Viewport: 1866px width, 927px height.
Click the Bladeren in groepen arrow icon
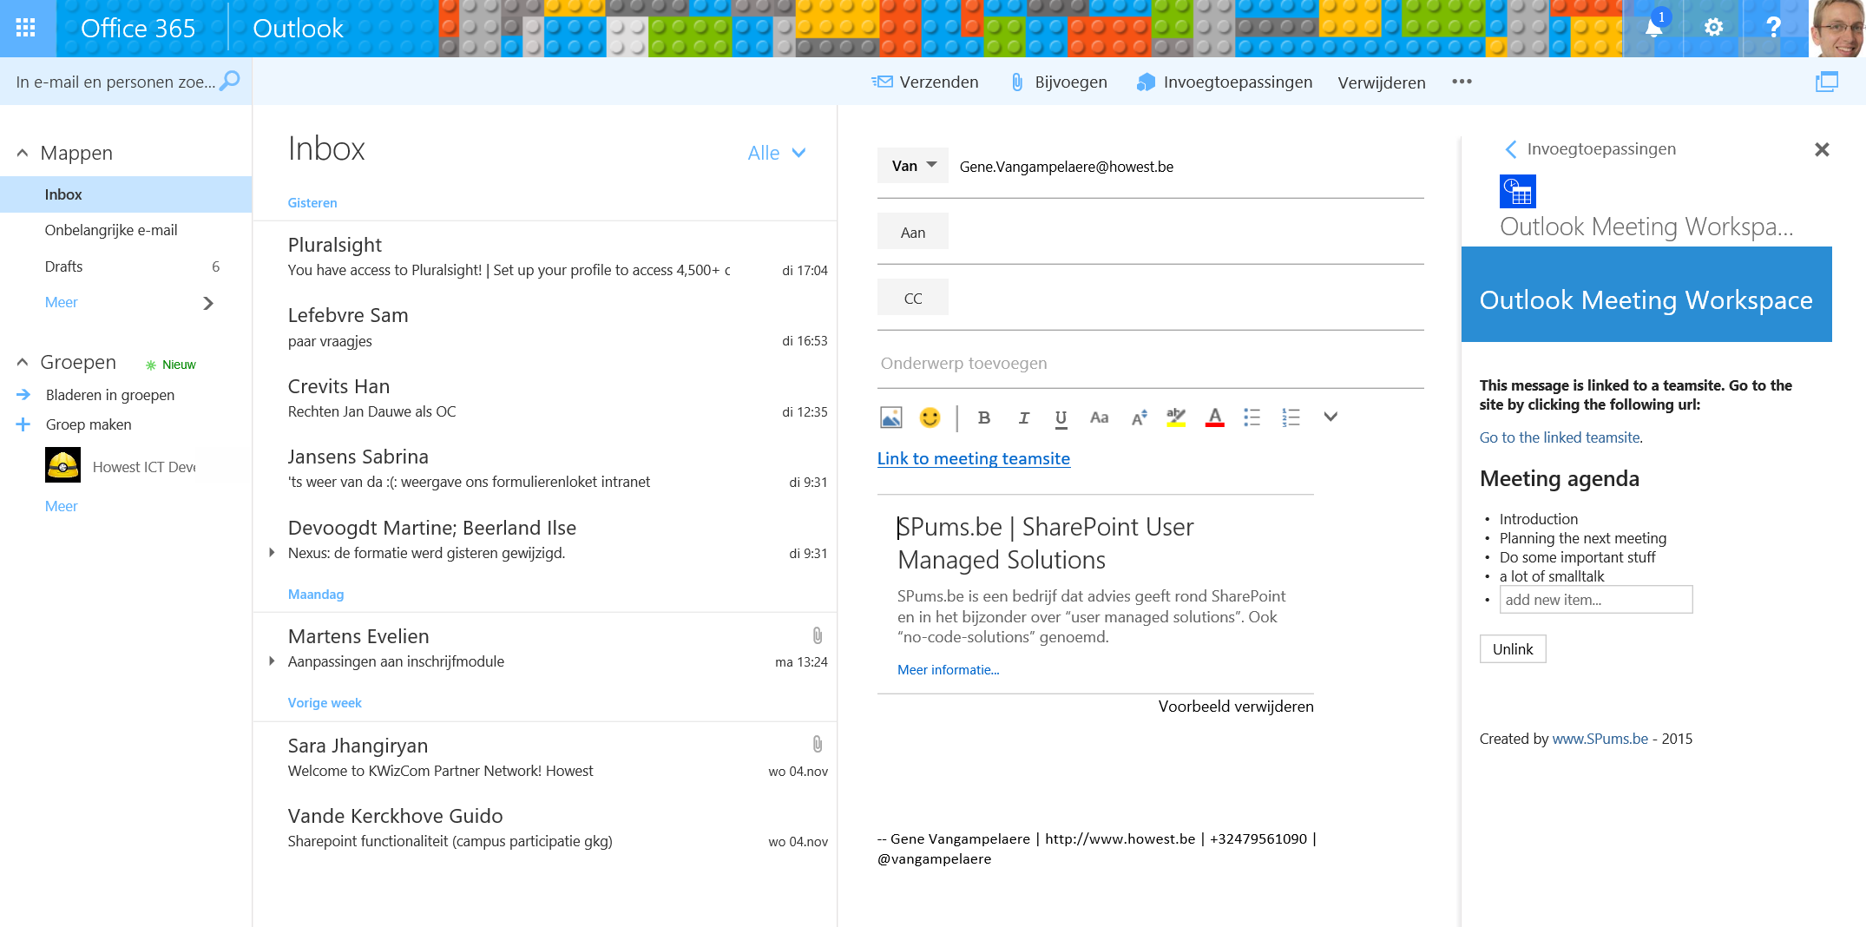[x=23, y=394]
